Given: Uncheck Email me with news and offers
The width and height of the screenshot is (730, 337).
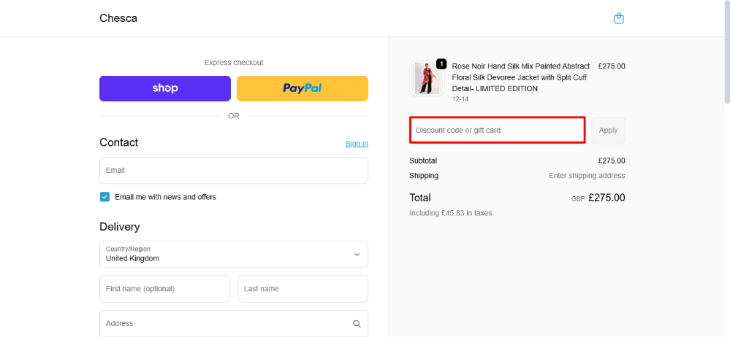Looking at the screenshot, I should [104, 197].
